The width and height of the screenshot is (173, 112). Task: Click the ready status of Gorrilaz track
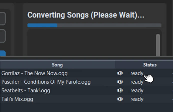point(137,73)
